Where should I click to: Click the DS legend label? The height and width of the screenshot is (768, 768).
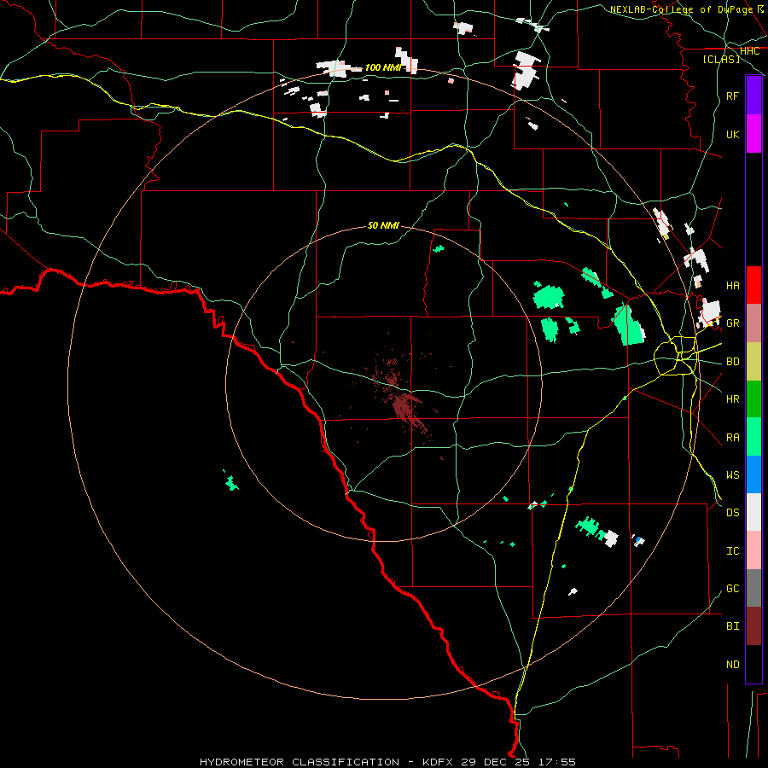(x=733, y=513)
